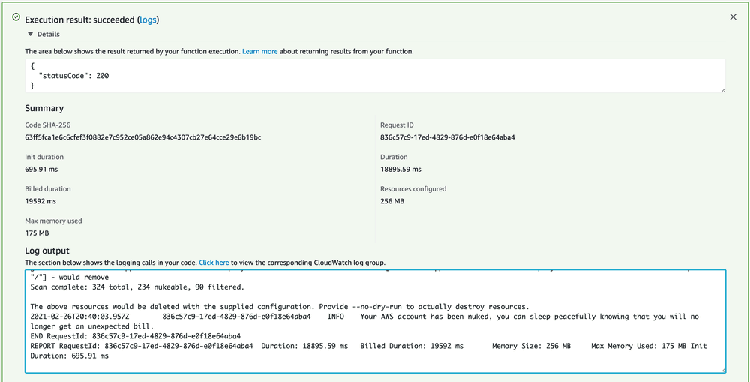Click the REPORT RequestId log line
750x382 pixels.
click(x=368, y=351)
